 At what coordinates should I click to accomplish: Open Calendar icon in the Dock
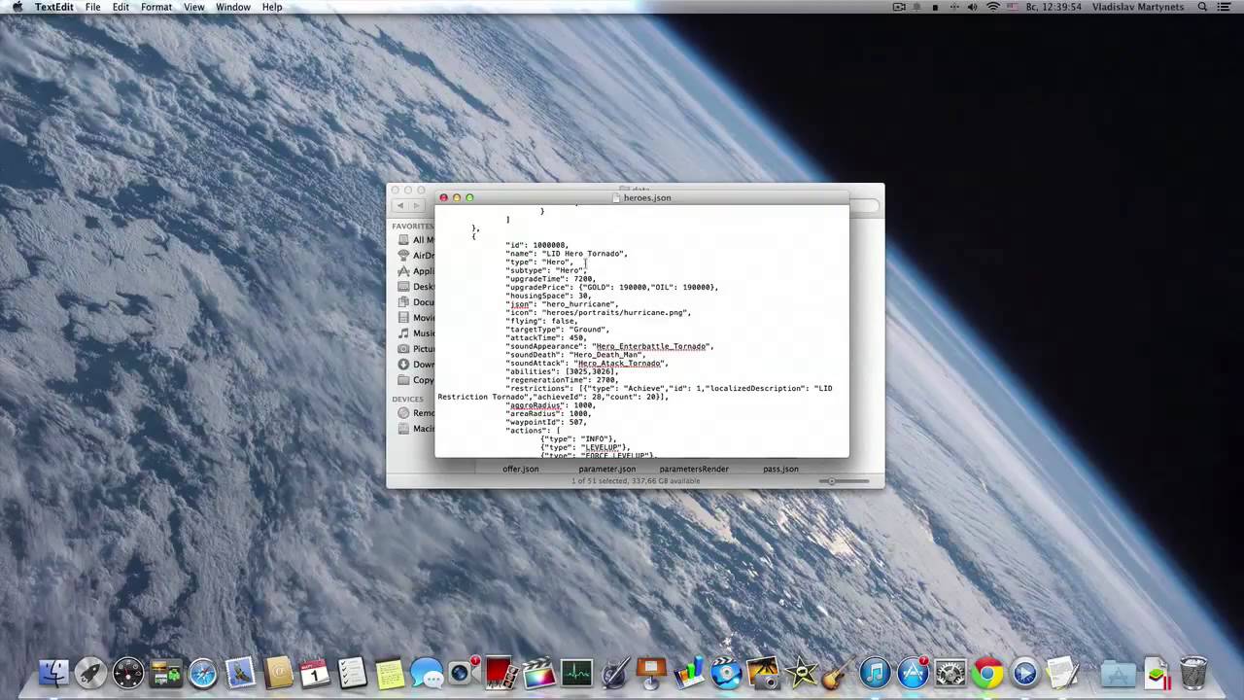click(x=315, y=672)
